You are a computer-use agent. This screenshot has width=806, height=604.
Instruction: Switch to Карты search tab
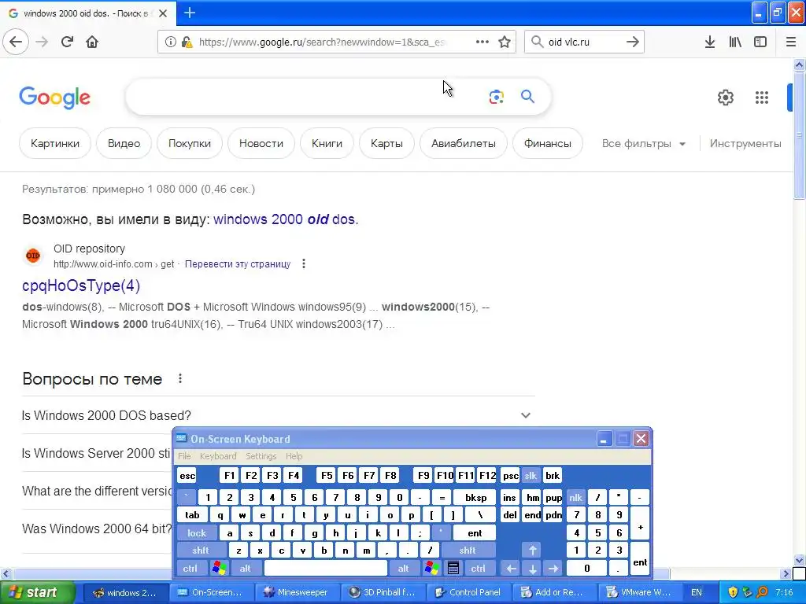tap(386, 143)
